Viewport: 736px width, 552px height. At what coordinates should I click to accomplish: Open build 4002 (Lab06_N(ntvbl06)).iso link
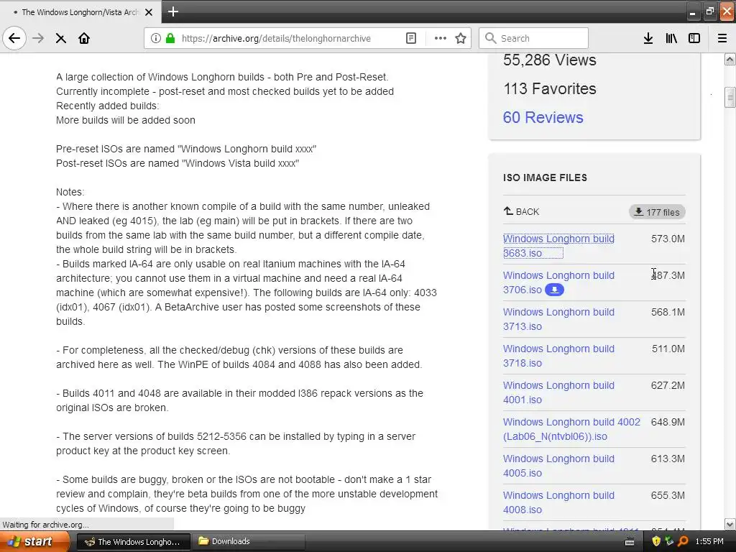coord(571,429)
